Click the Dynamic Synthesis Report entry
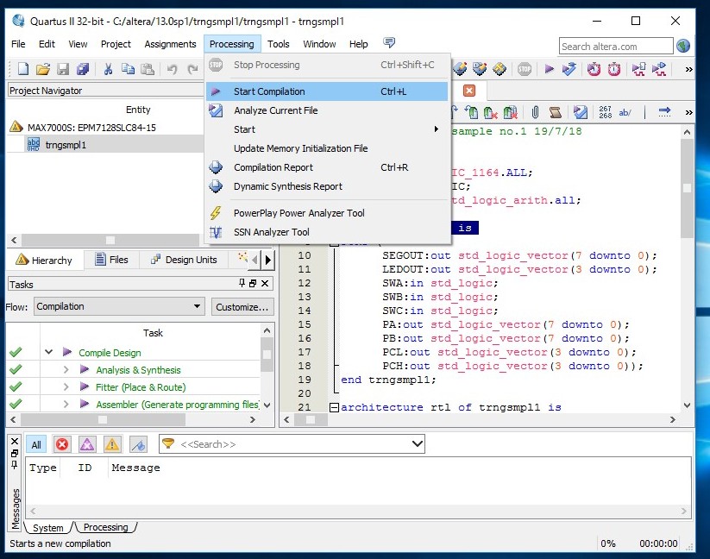This screenshot has width=710, height=559. (326, 186)
